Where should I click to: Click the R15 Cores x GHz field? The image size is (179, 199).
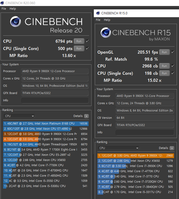click(x=145, y=103)
